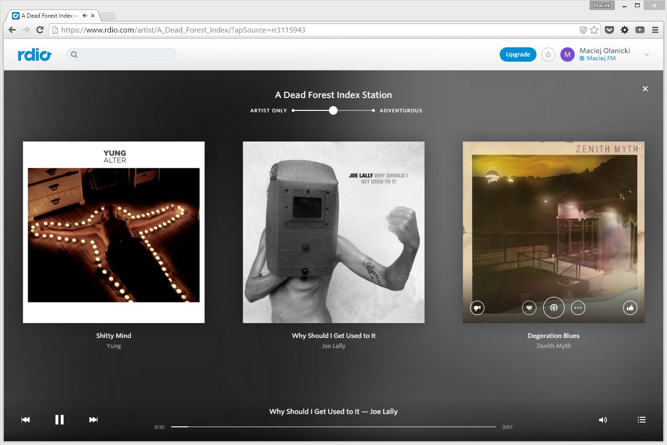Open the Why Should I Get Used to It title under the cover
Viewport: 667px width, 445px height.
coord(334,336)
